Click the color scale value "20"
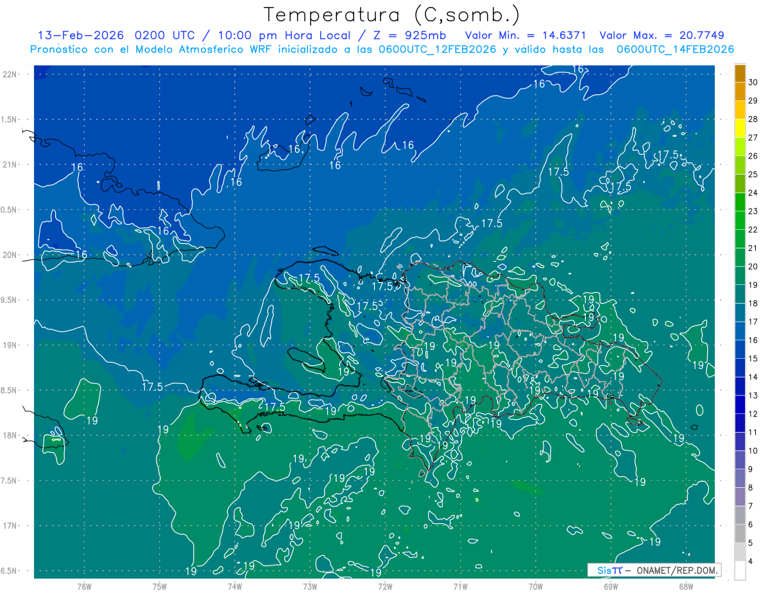 tap(753, 266)
